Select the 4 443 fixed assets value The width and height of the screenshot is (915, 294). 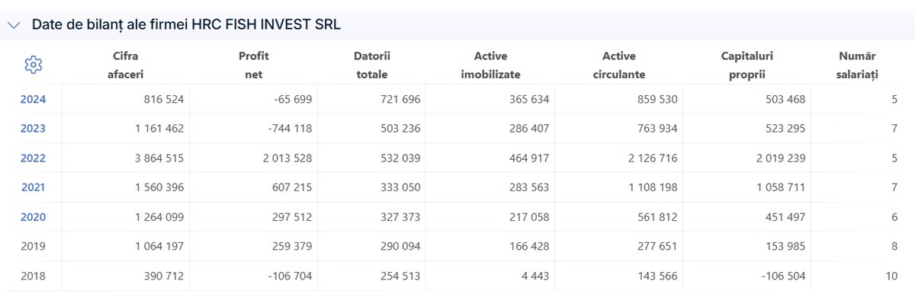535,276
